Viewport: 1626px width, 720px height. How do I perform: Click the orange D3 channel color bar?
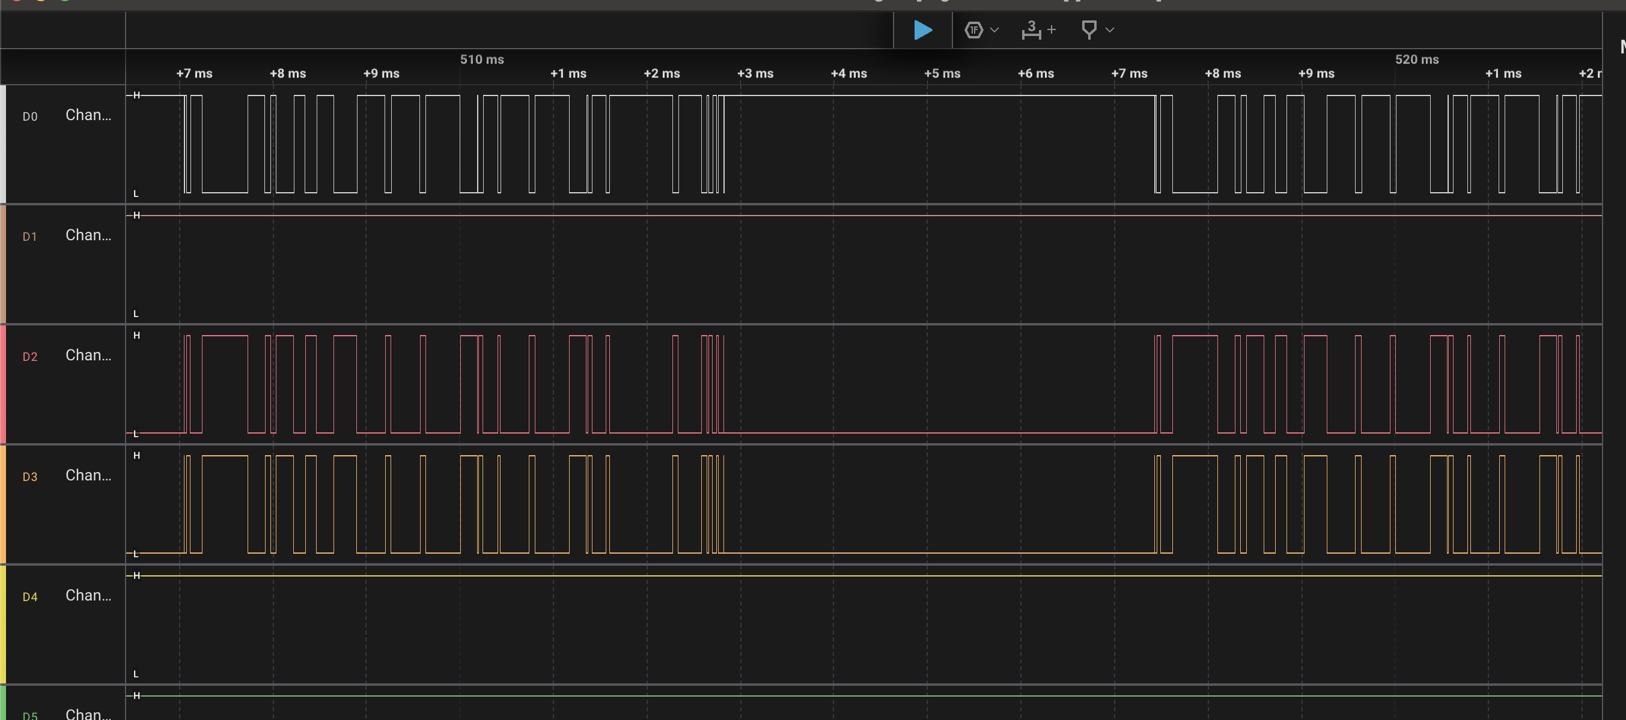point(3,504)
